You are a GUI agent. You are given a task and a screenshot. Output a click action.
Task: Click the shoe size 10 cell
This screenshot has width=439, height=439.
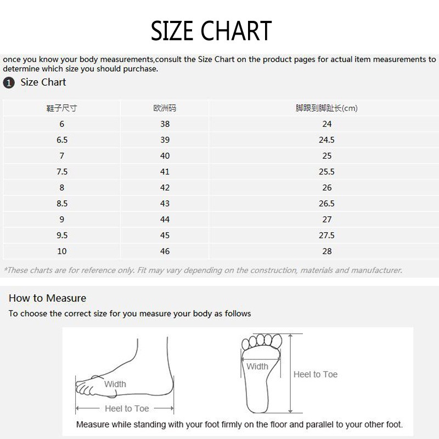[62, 251]
